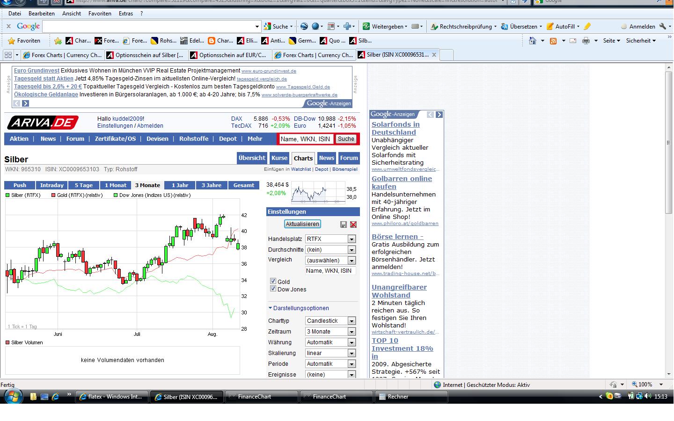Open the Handelsplatz dropdown
Screen dimensions: 674x421
click(x=330, y=239)
